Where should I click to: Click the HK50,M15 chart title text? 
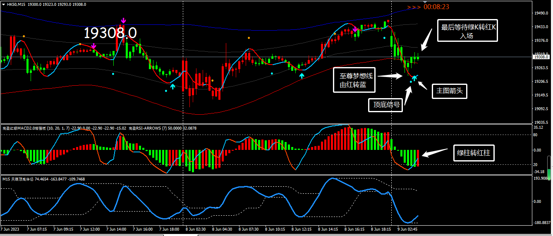tap(16, 4)
